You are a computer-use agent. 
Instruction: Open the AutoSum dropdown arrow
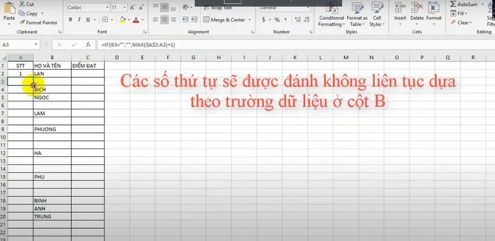pyautogui.click(x=482, y=4)
